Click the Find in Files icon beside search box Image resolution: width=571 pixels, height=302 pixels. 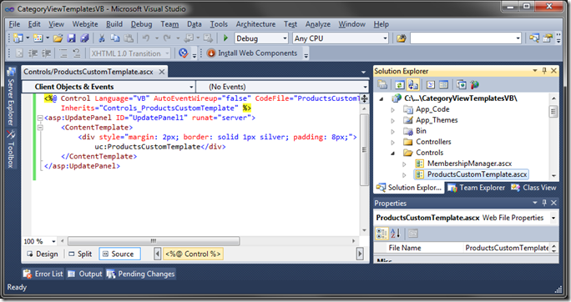click(x=402, y=38)
